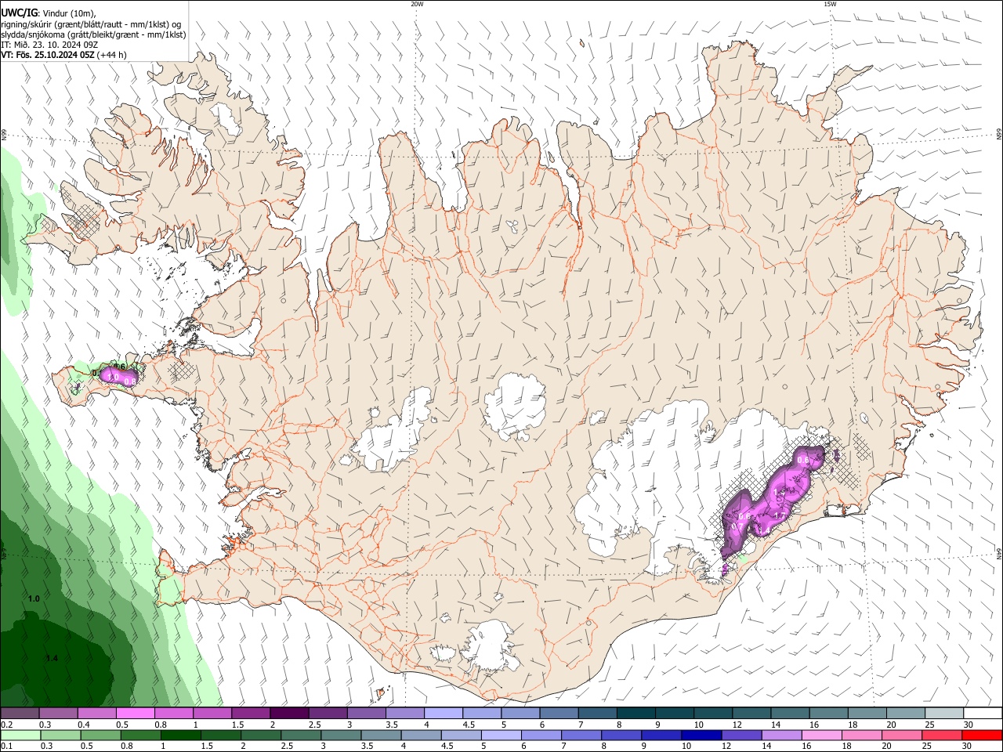Select the purple snow swatch between 0.3 and 0.4
This screenshot has width=1003, height=752.
(58, 713)
